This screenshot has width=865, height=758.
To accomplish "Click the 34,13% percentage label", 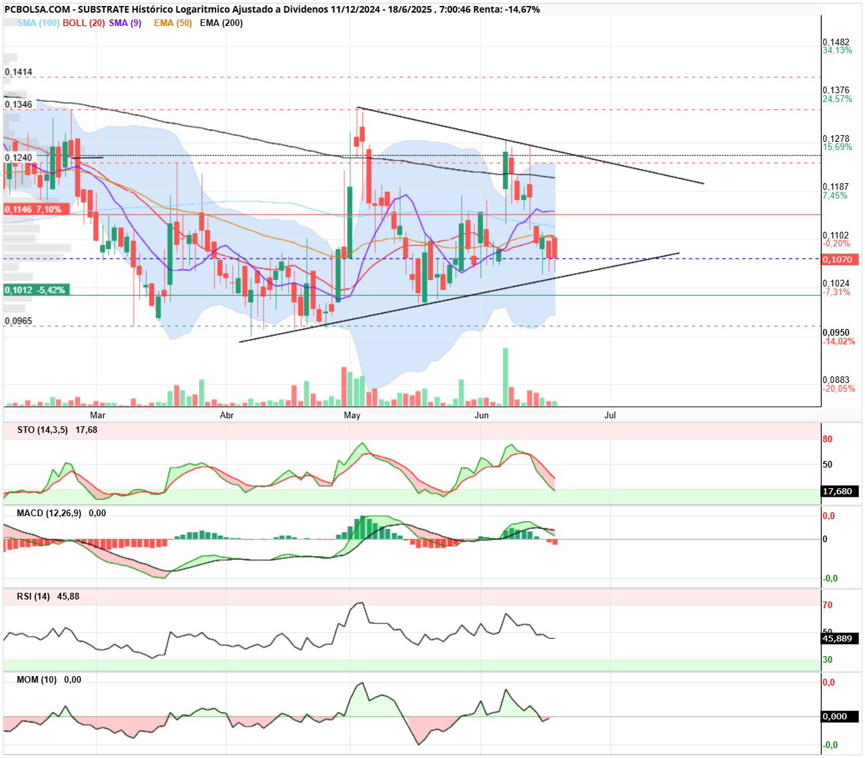I will pos(837,51).
